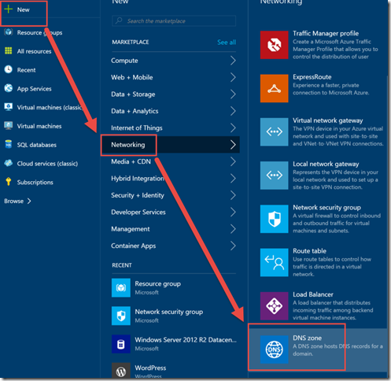Viewport: 391px width, 381px height.
Task: Click Cloud services (classic) label
Action: (47, 164)
